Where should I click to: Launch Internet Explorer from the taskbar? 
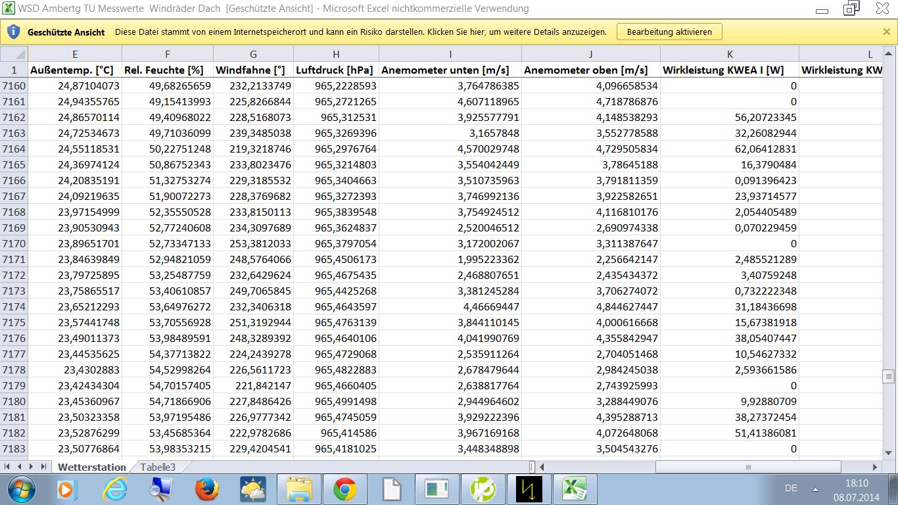click(x=115, y=489)
